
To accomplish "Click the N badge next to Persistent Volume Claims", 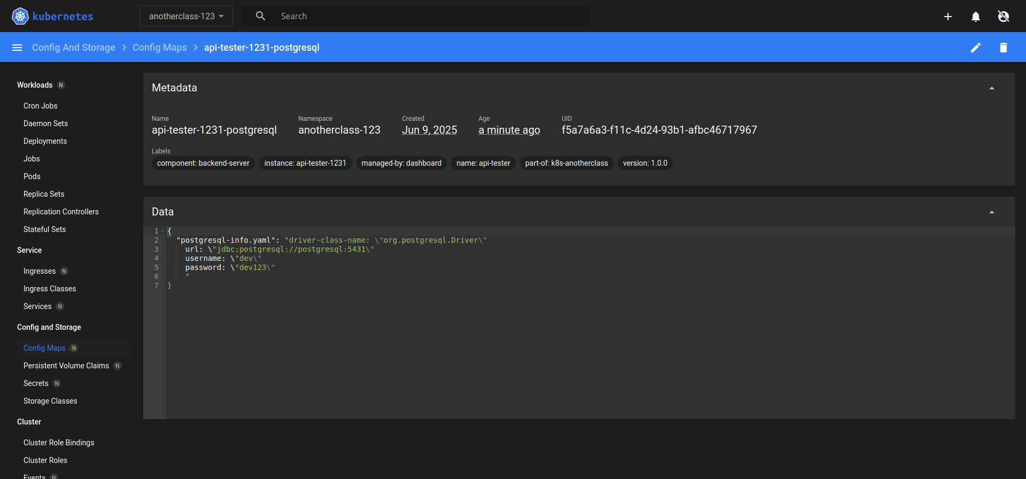I will coord(118,366).
